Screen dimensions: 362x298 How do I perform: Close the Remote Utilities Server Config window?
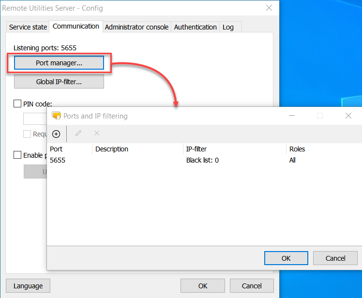(269, 8)
